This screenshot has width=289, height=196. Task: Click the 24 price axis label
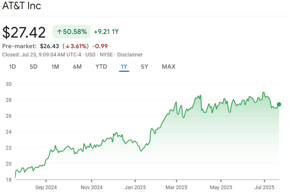pos(9,132)
